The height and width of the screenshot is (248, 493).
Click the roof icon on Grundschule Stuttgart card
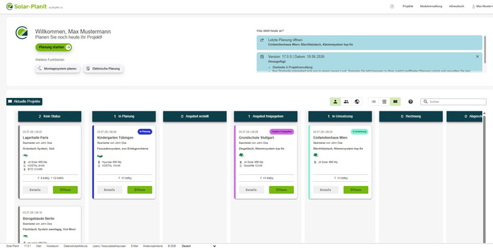click(242, 155)
